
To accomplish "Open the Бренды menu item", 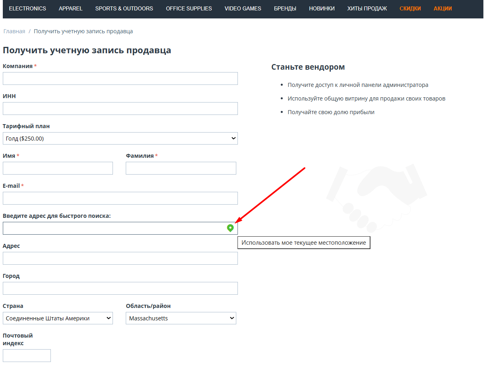I will point(285,8).
